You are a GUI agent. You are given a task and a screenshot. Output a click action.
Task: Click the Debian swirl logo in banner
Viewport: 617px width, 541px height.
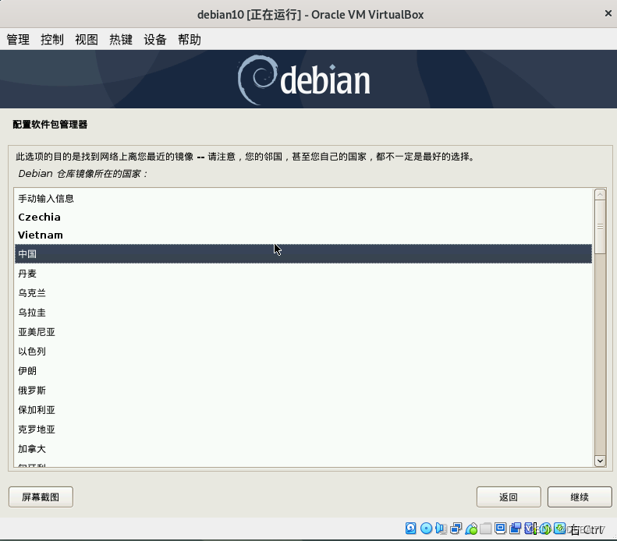click(257, 80)
